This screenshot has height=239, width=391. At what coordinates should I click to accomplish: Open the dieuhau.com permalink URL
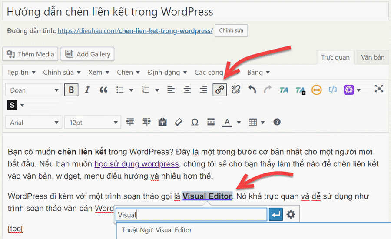[135, 31]
